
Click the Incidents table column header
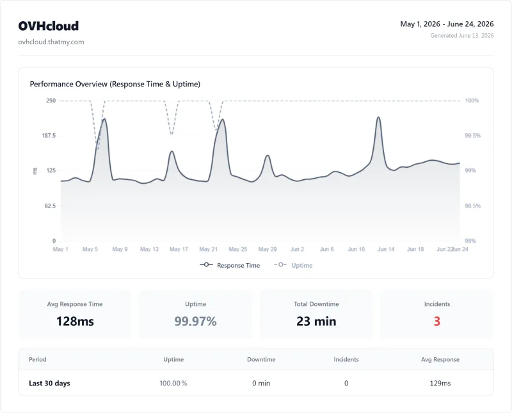(346, 359)
